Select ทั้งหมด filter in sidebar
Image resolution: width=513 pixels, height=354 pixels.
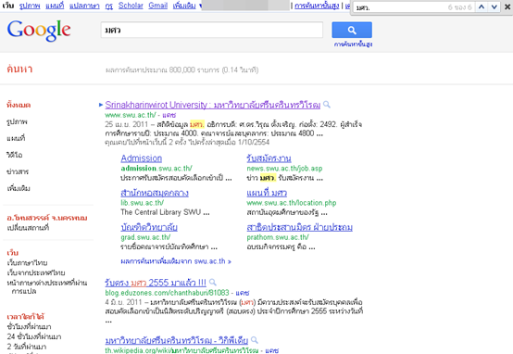pyautogui.click(x=19, y=105)
